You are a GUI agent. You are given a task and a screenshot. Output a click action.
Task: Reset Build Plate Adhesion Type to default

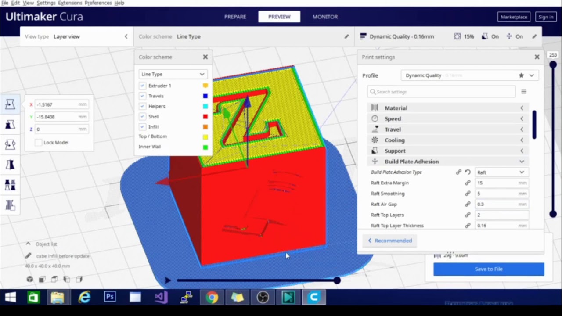tap(468, 172)
